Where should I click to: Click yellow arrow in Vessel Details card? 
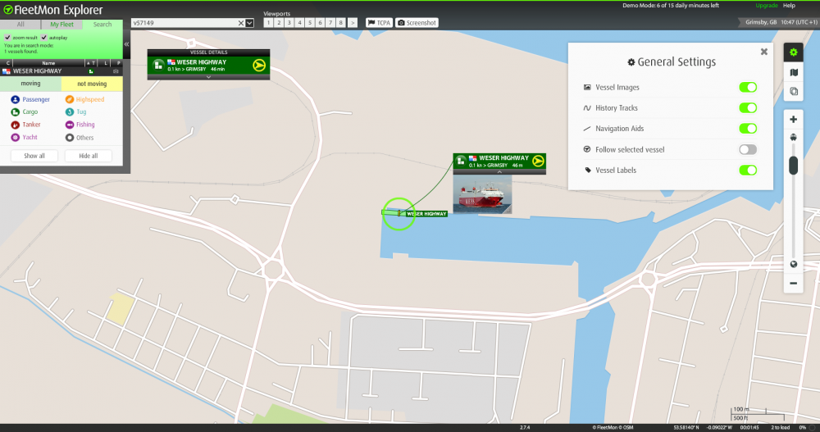tap(259, 66)
